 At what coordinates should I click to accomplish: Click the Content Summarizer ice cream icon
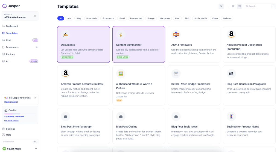pyautogui.click(x=121, y=35)
